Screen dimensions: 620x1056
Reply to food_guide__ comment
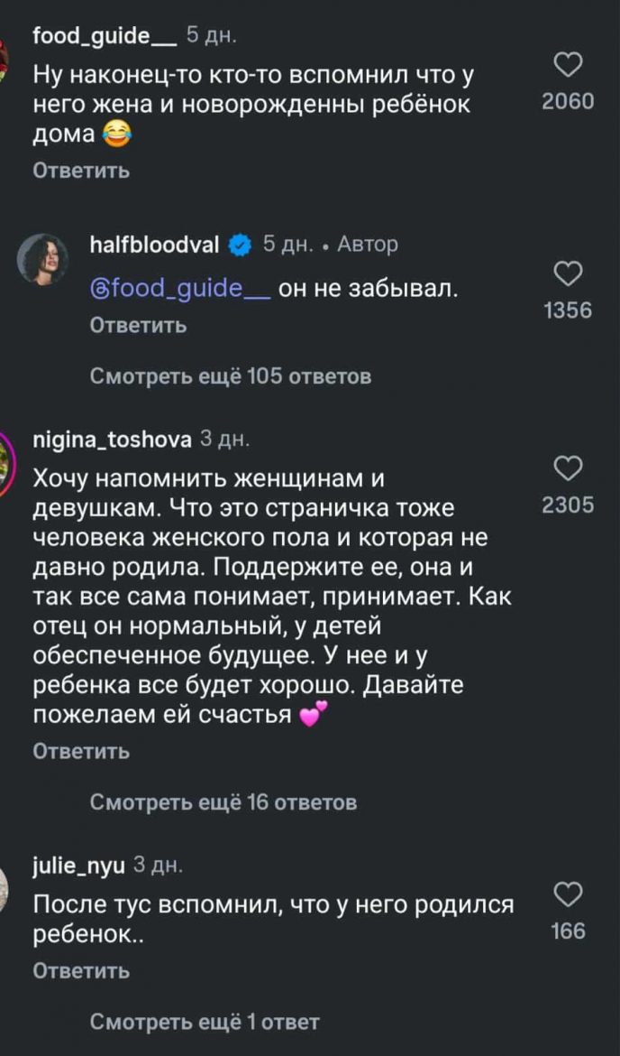pos(81,170)
